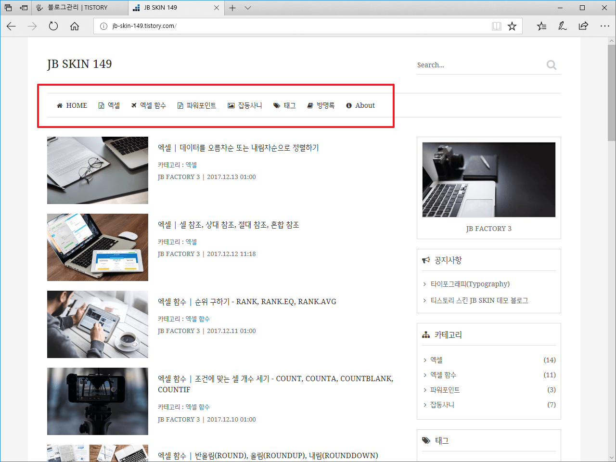
Task: Click sidebar camera and laptop profile image
Action: [x=489, y=180]
